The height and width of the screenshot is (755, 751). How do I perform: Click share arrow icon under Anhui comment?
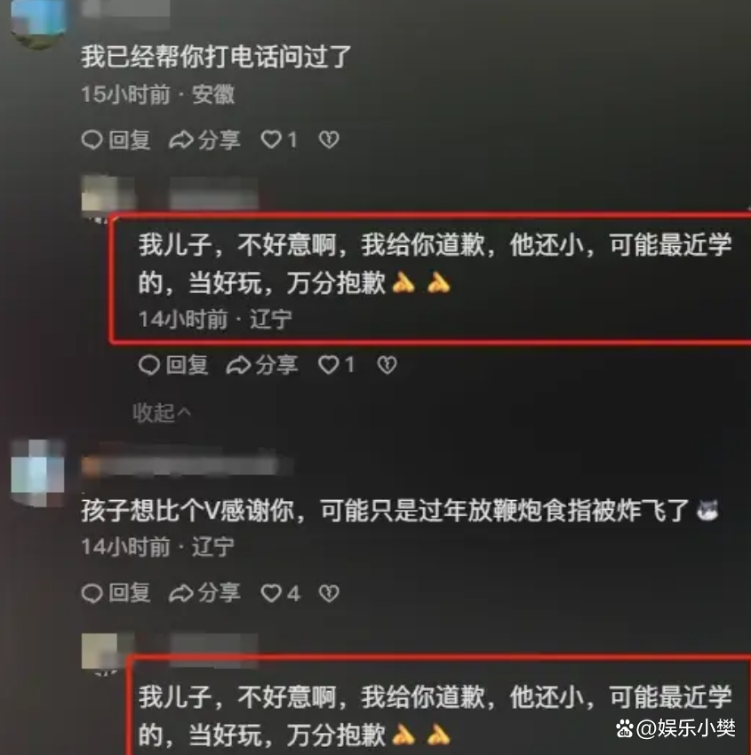(x=181, y=140)
